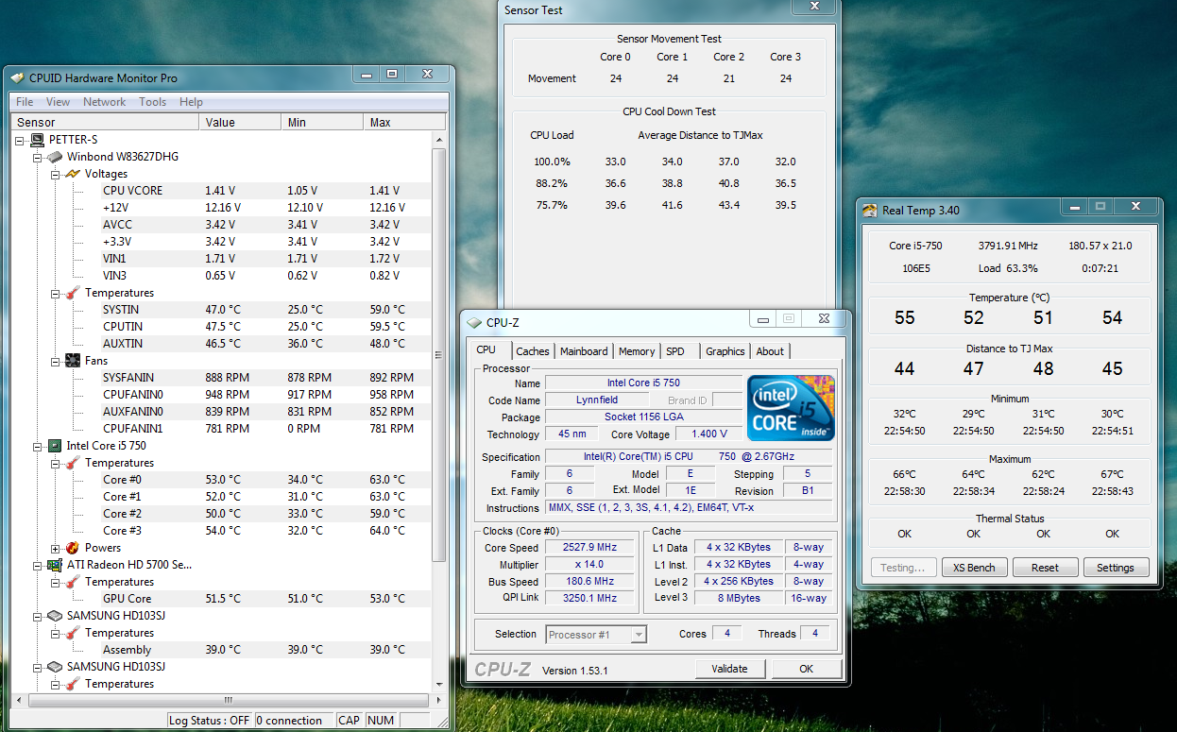Switch to the About tab in CPU-Z

tap(770, 351)
